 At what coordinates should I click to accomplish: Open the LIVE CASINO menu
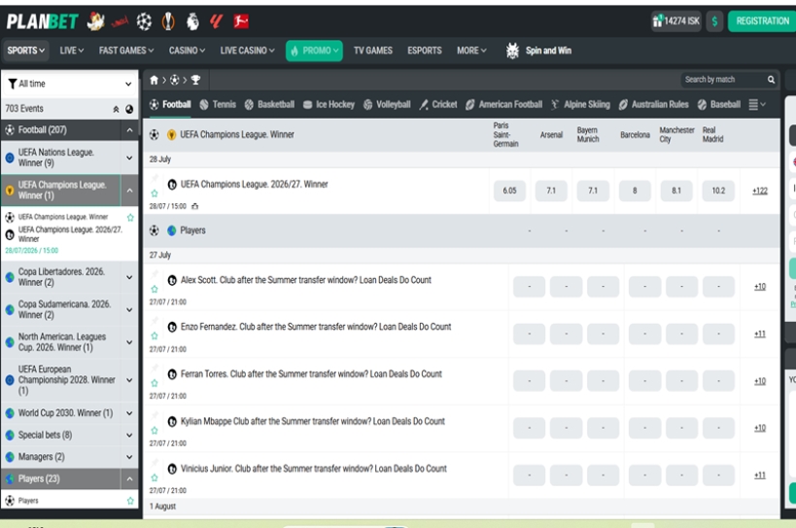[x=247, y=51]
